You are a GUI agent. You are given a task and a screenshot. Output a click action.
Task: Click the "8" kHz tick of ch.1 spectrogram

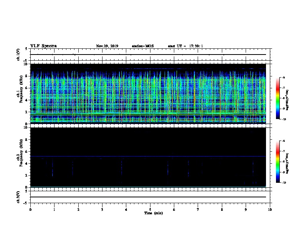click(x=27, y=76)
